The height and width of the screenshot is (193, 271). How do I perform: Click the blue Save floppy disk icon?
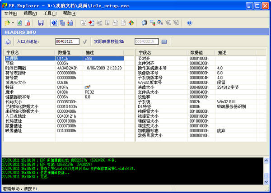(x=41, y=23)
